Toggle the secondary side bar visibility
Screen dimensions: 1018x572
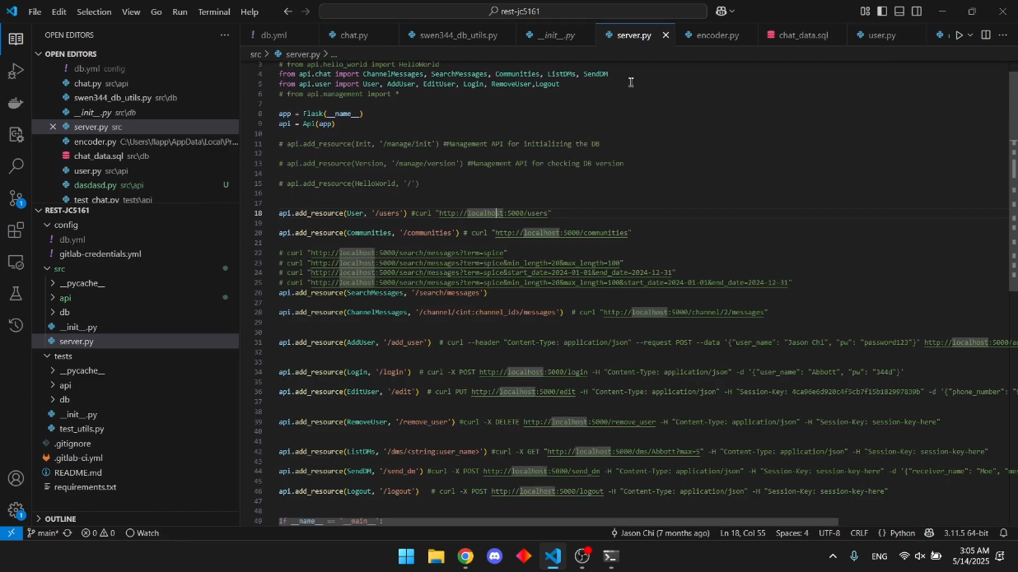(x=918, y=12)
